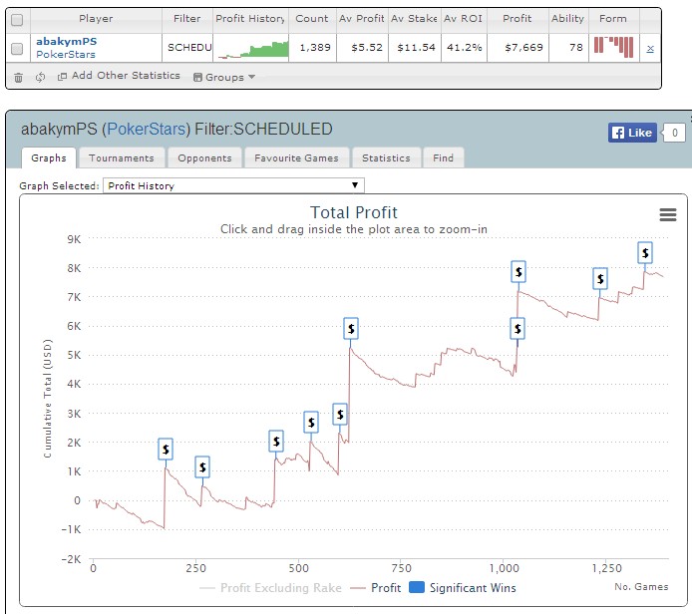The image size is (692, 614).
Task: Sort by Player column header
Action: [x=96, y=19]
